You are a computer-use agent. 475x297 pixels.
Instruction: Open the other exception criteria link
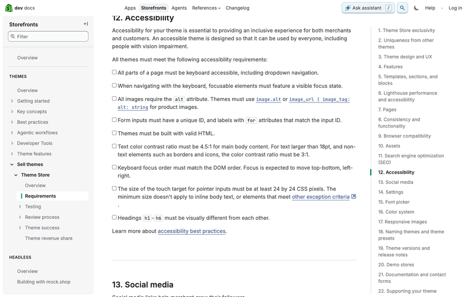pyautogui.click(x=321, y=197)
